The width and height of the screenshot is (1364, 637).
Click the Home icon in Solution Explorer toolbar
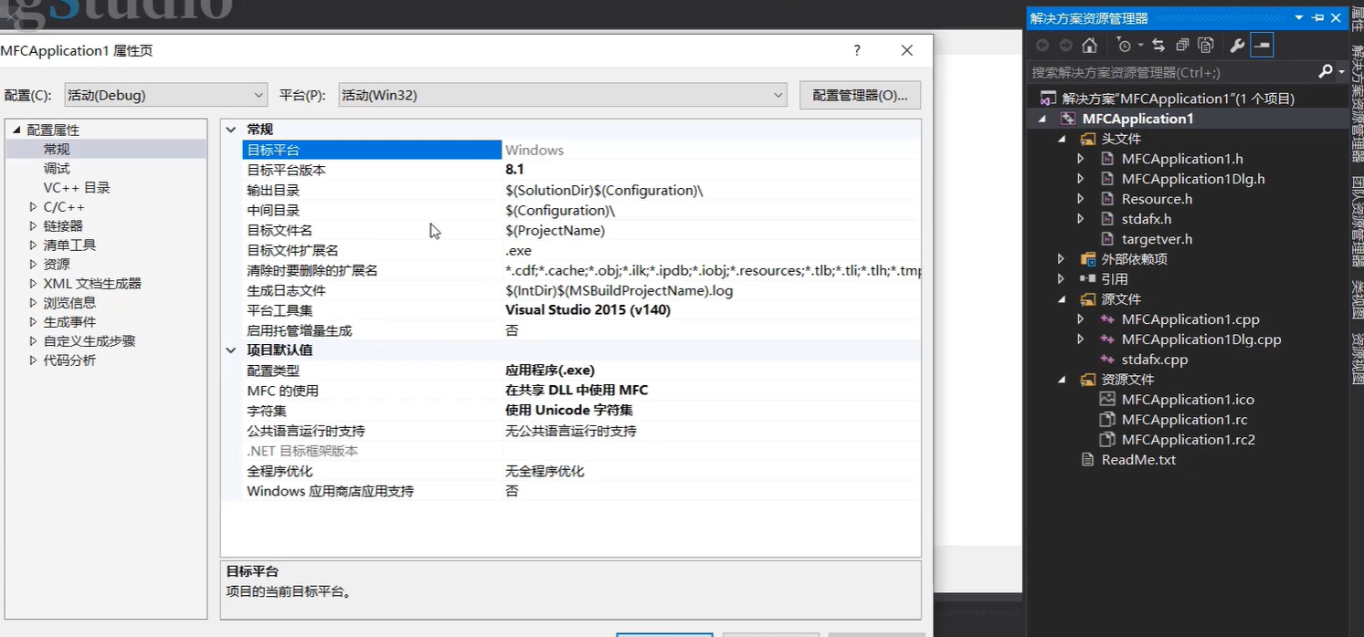point(1089,44)
